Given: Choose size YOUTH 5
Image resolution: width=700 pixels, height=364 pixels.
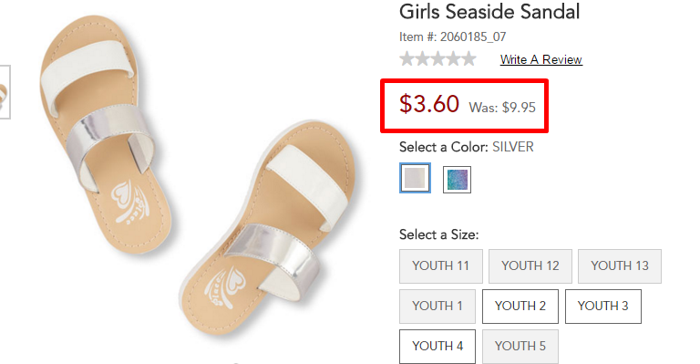Looking at the screenshot, I should [x=520, y=347].
